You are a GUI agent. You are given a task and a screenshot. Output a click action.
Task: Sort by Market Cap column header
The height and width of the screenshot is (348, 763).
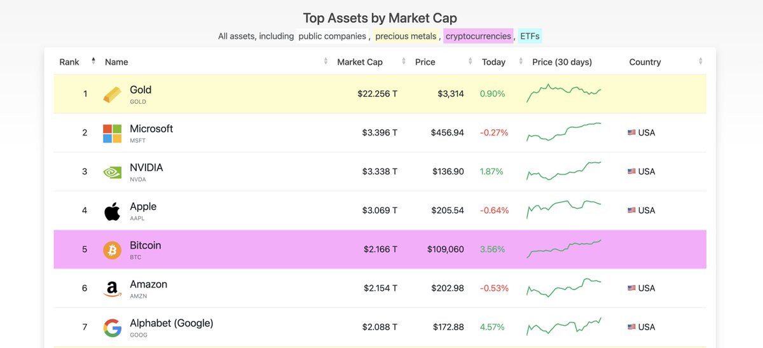pos(360,62)
